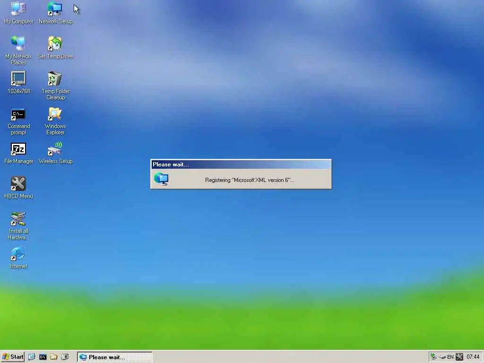Screen dimensions: 484x363
Task: Open the HBCD Menu shortcut
Action: [x=18, y=187]
